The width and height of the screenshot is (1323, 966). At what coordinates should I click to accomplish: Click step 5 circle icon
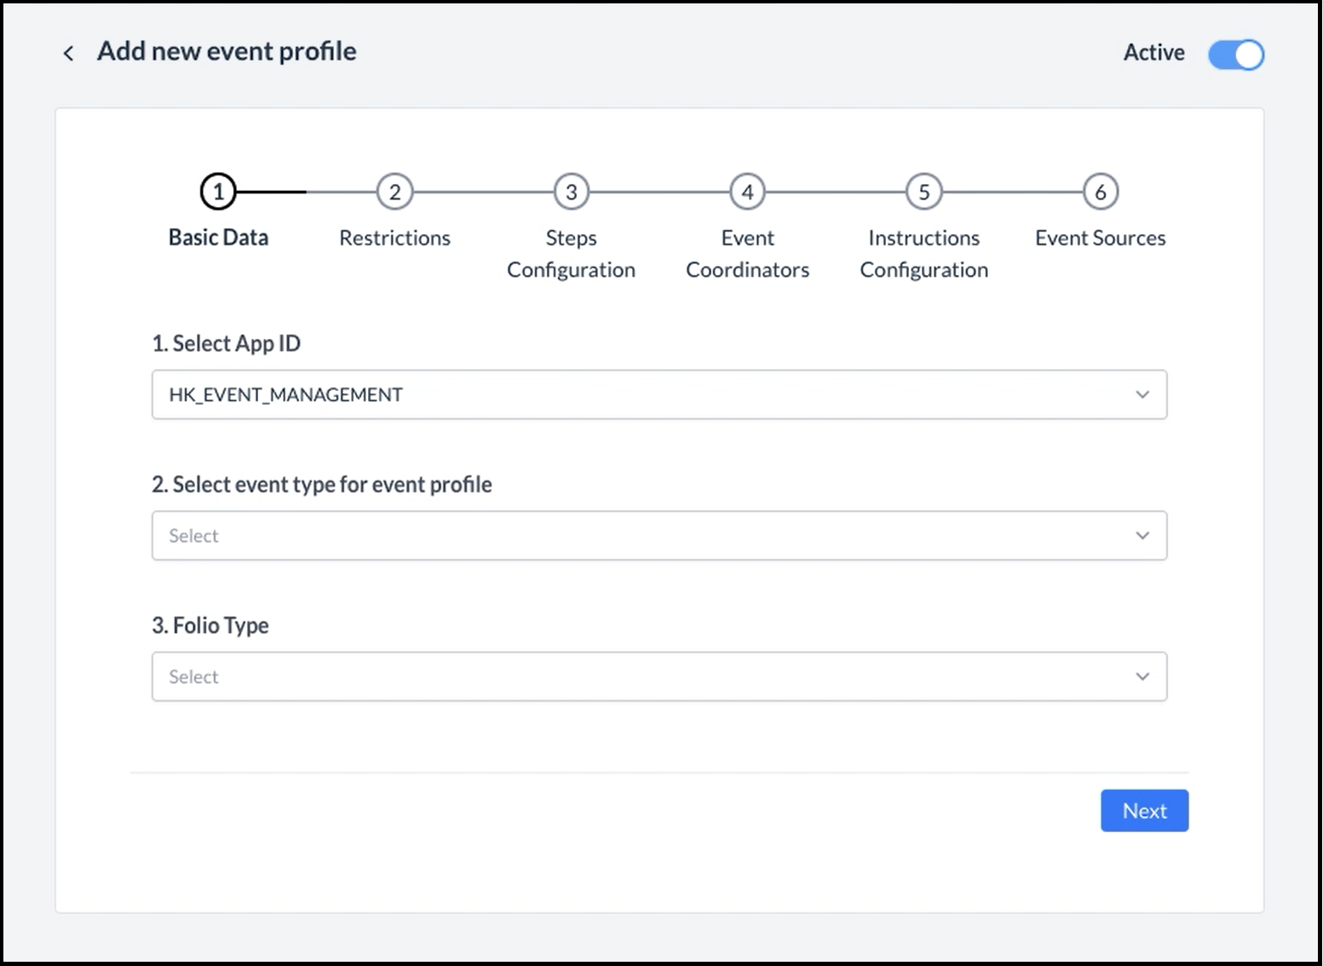[x=923, y=192]
